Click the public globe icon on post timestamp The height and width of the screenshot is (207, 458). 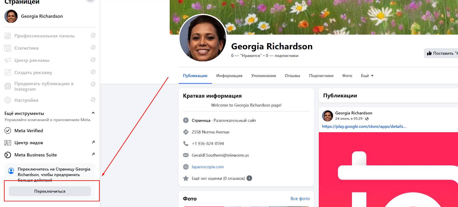[x=367, y=119]
